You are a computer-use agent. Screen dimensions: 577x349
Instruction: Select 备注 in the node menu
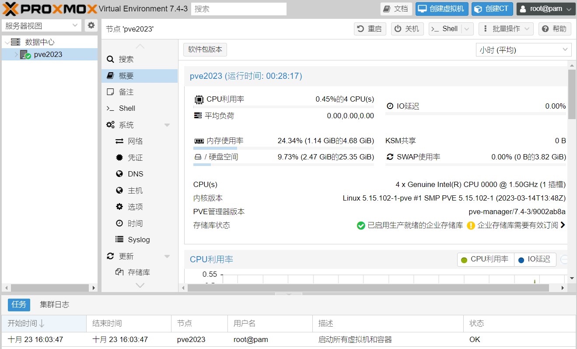point(126,92)
